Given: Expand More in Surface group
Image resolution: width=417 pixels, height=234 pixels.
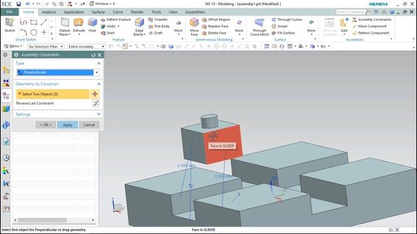Looking at the screenshot, I should [x=311, y=27].
